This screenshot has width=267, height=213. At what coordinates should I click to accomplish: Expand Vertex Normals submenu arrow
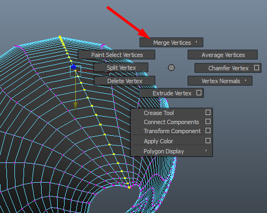246,80
